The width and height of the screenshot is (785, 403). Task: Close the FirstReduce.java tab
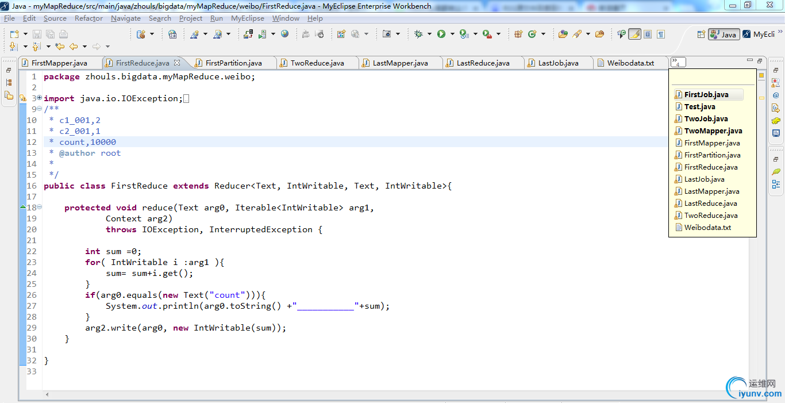[x=177, y=63]
